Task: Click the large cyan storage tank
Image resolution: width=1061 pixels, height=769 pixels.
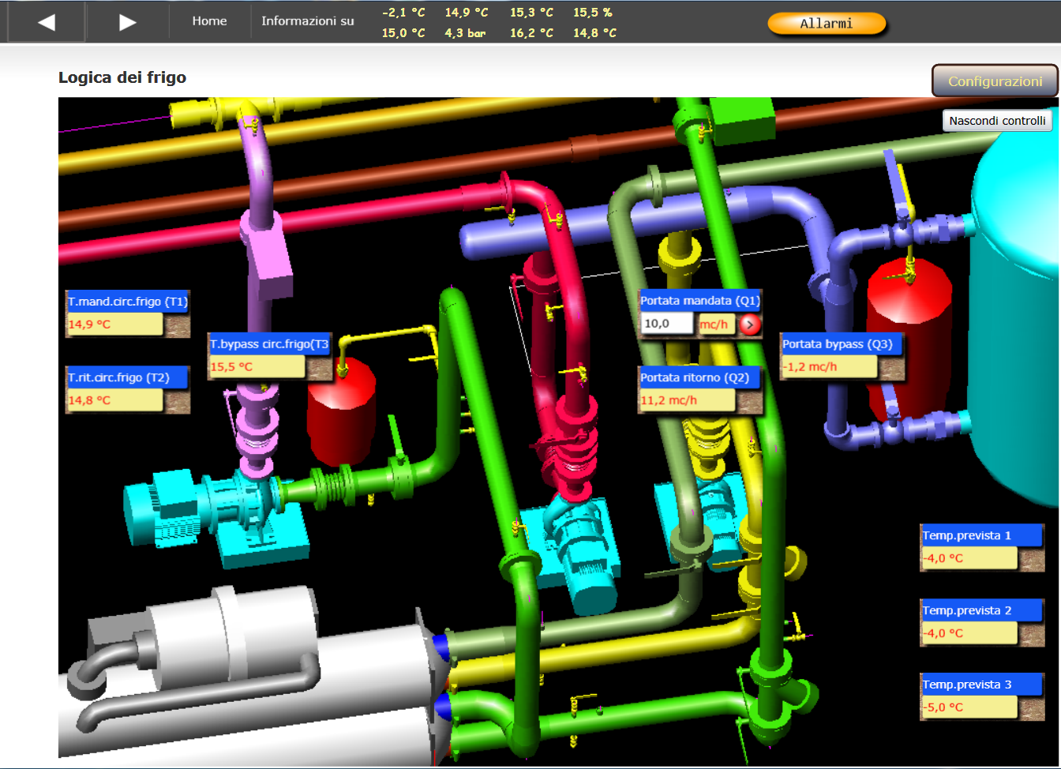Action: point(1018,316)
